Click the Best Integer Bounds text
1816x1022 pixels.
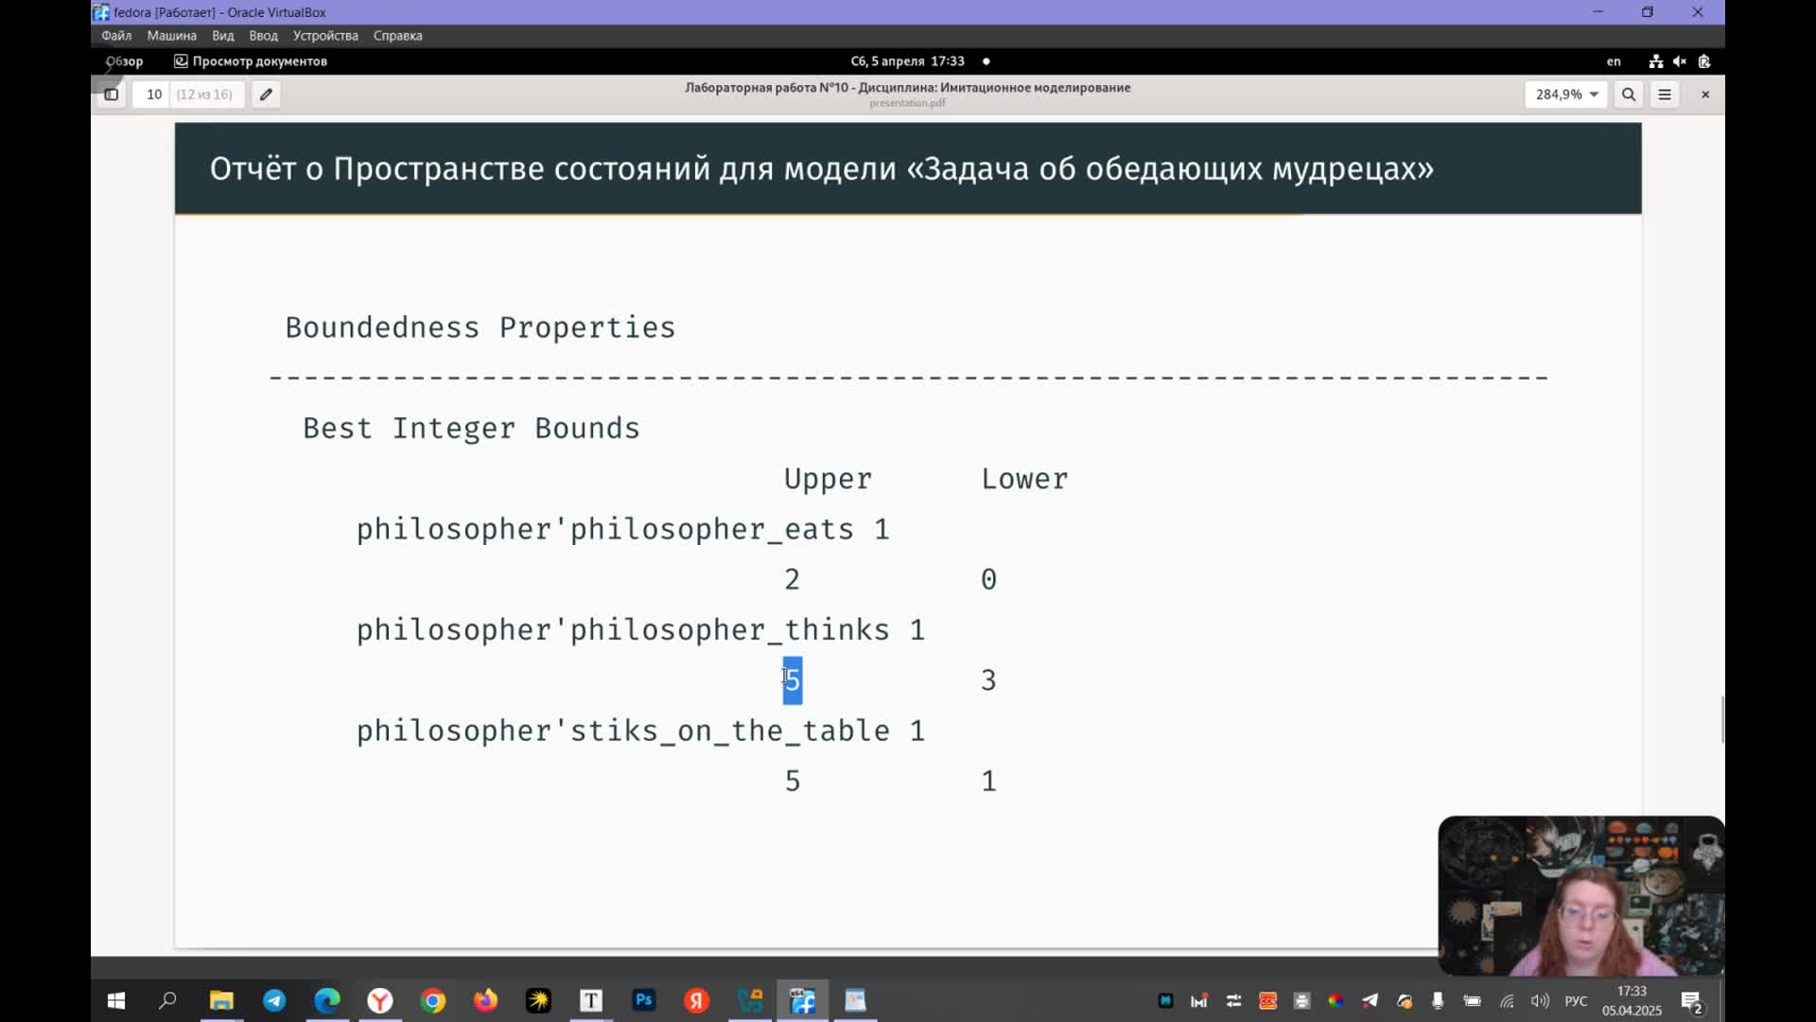[x=471, y=428]
